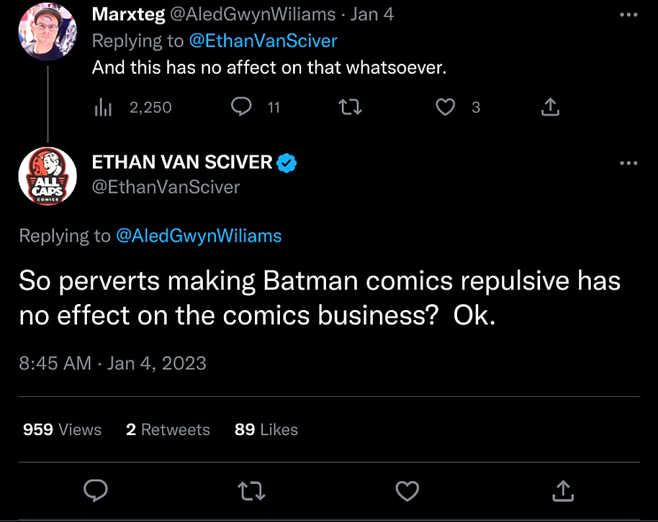658x522 pixels.
Task: Open the more options menu on Ethan's tweet
Action: point(629,163)
